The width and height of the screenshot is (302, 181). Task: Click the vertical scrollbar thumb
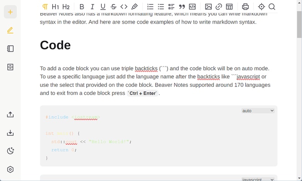point(299,24)
